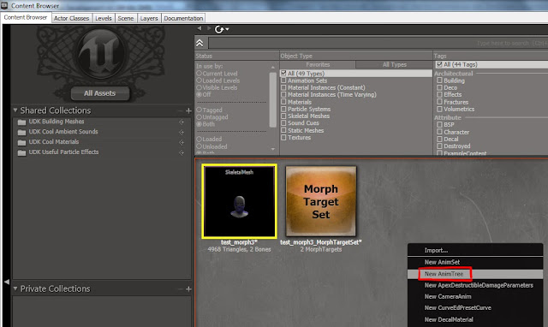Select the Untagged radio option
The height and width of the screenshot is (327, 548).
point(200,117)
